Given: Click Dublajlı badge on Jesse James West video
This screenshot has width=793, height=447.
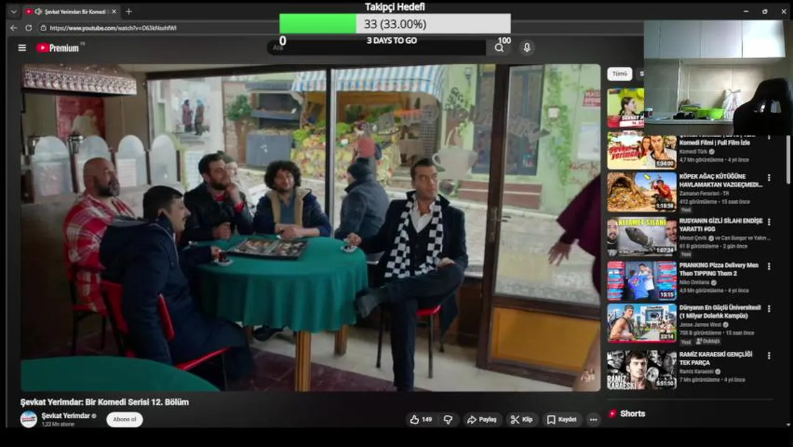Looking at the screenshot, I should [708, 341].
